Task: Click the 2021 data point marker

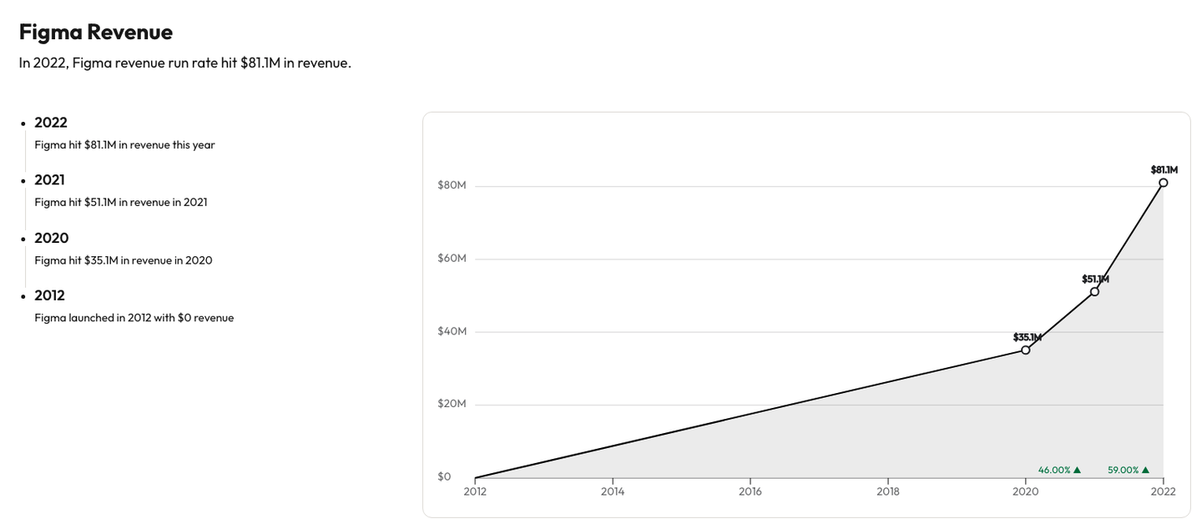Action: click(1094, 291)
